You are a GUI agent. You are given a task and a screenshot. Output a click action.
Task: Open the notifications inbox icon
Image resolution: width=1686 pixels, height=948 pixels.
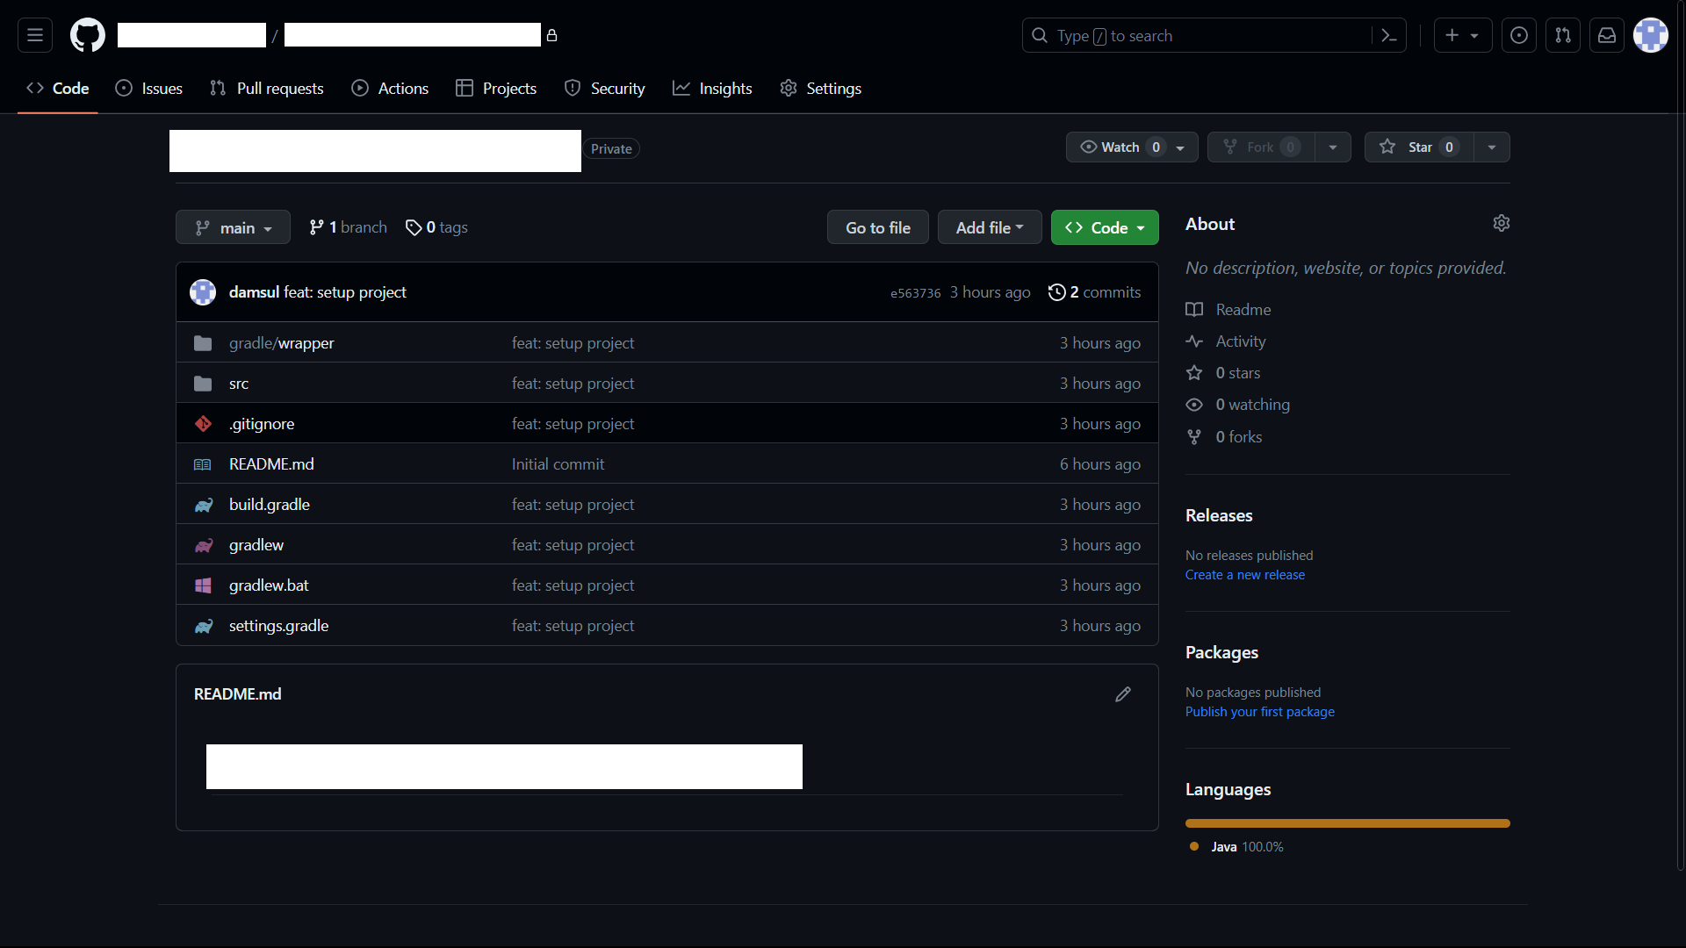[1607, 35]
